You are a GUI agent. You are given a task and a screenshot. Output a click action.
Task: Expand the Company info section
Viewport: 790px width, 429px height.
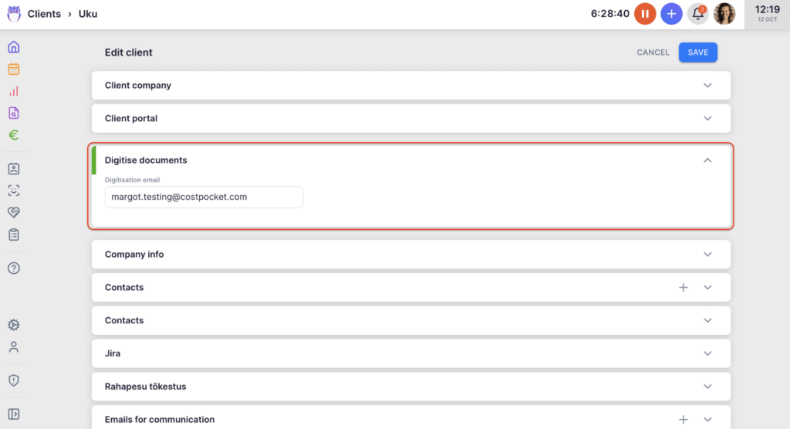pyautogui.click(x=707, y=255)
